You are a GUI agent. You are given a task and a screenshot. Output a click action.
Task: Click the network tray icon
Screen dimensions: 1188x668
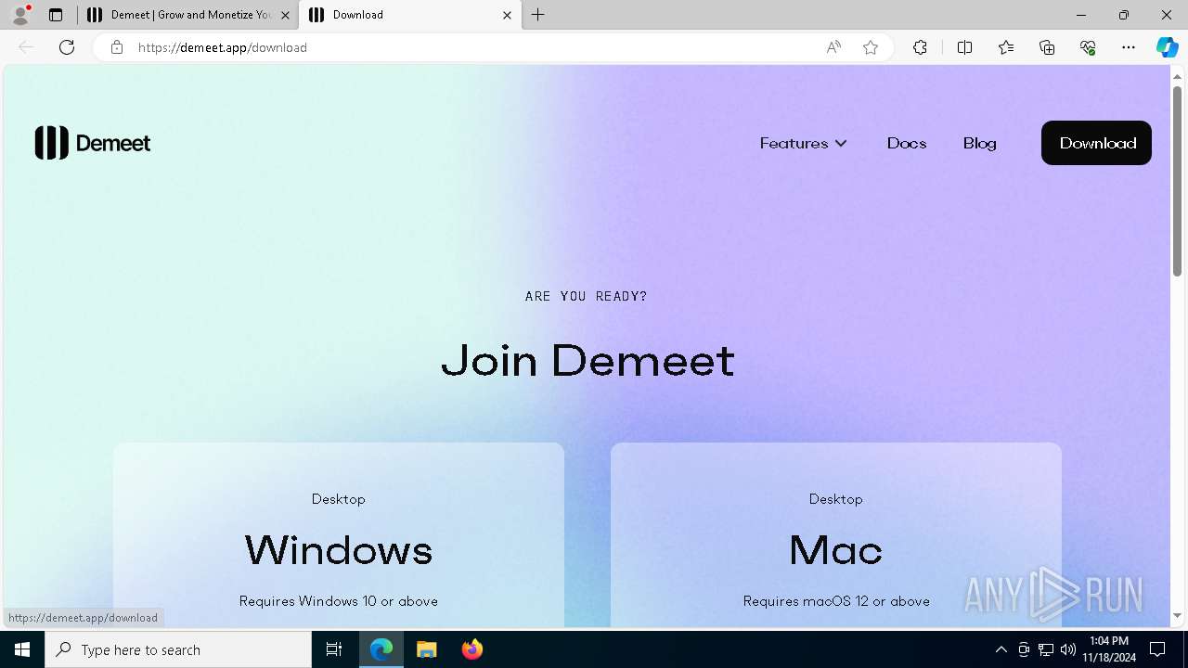1046,649
